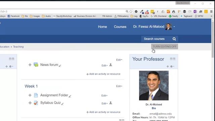Open the Courses menu item
Viewport: 215px width, 121px height.
(120, 27)
